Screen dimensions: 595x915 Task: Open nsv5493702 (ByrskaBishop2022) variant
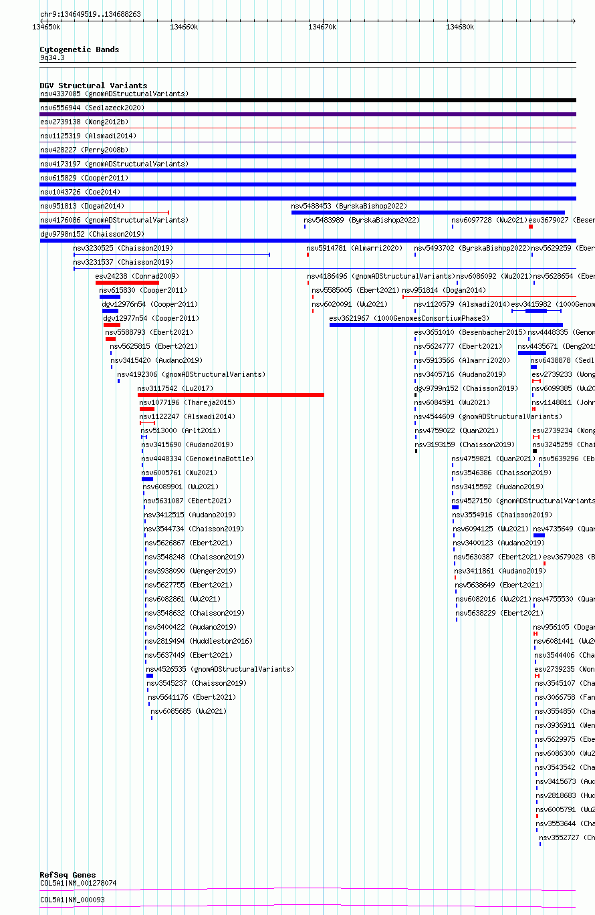coord(472,248)
